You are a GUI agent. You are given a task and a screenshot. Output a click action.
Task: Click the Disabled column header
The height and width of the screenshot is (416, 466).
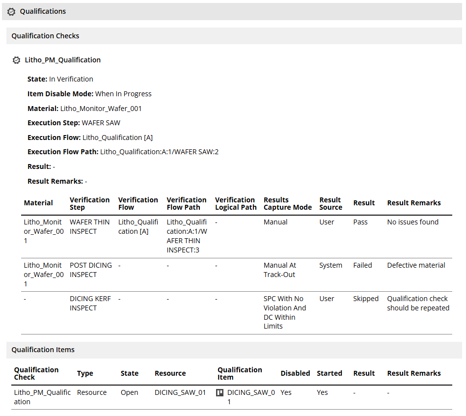pos(295,373)
